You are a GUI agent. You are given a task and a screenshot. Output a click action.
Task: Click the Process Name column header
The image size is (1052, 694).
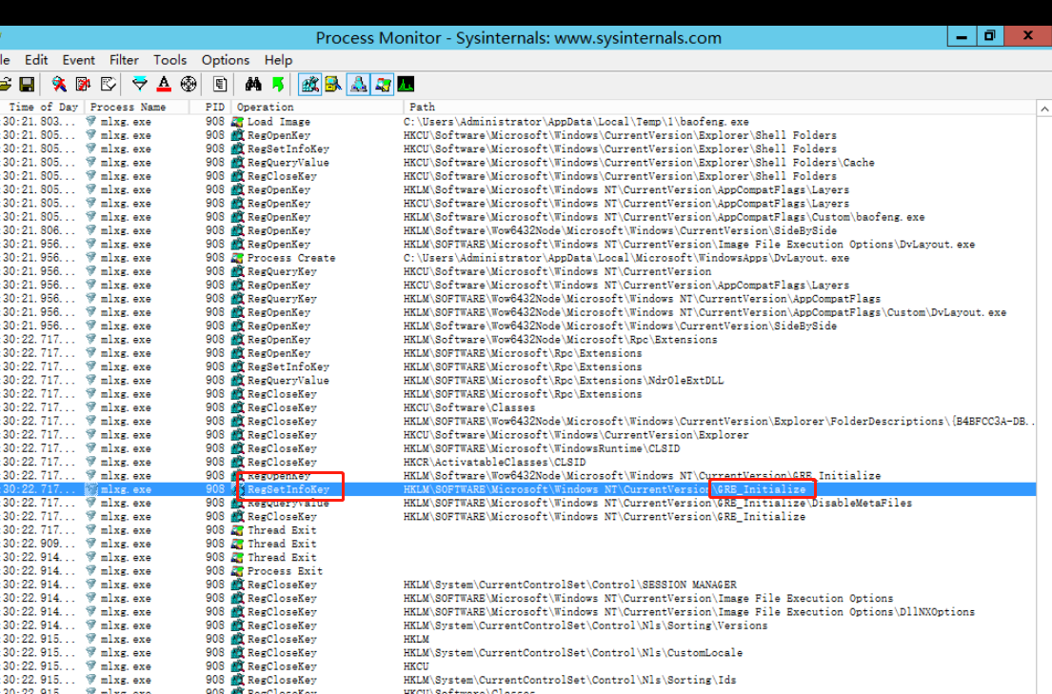129,107
